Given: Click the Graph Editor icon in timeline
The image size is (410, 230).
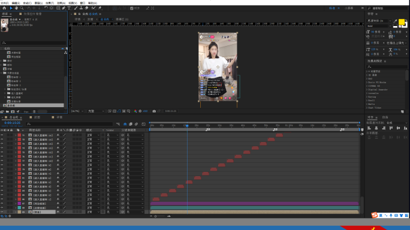Looking at the screenshot, I should [143, 124].
